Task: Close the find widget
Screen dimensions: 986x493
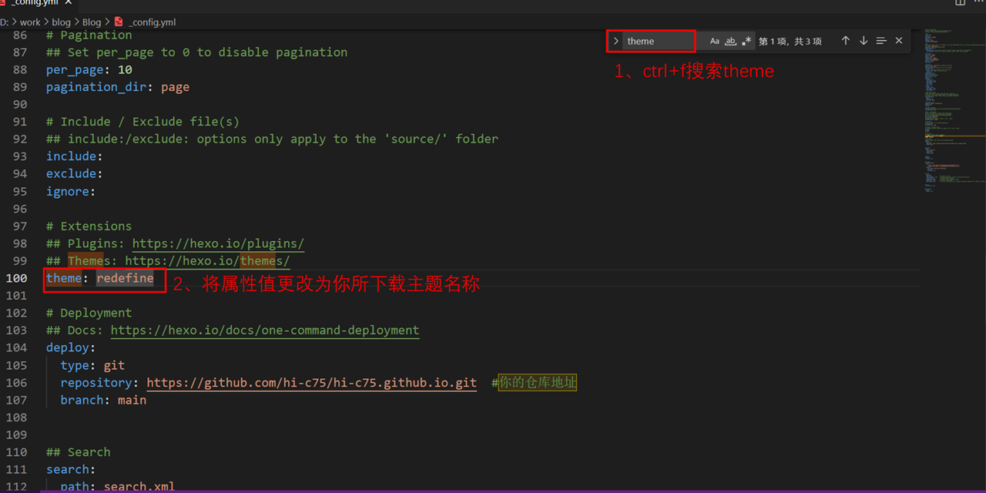Action: 898,41
